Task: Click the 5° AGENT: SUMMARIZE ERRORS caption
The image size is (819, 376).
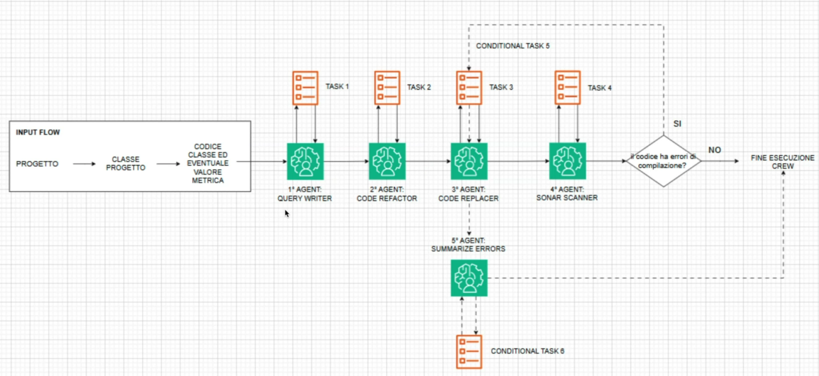Action: pos(468,244)
